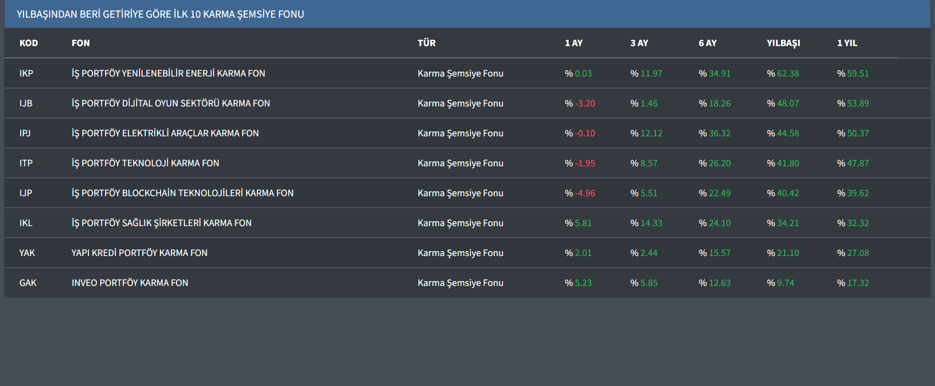Click the IKP fund code
Image resolution: width=935 pixels, height=386 pixels.
pos(26,74)
